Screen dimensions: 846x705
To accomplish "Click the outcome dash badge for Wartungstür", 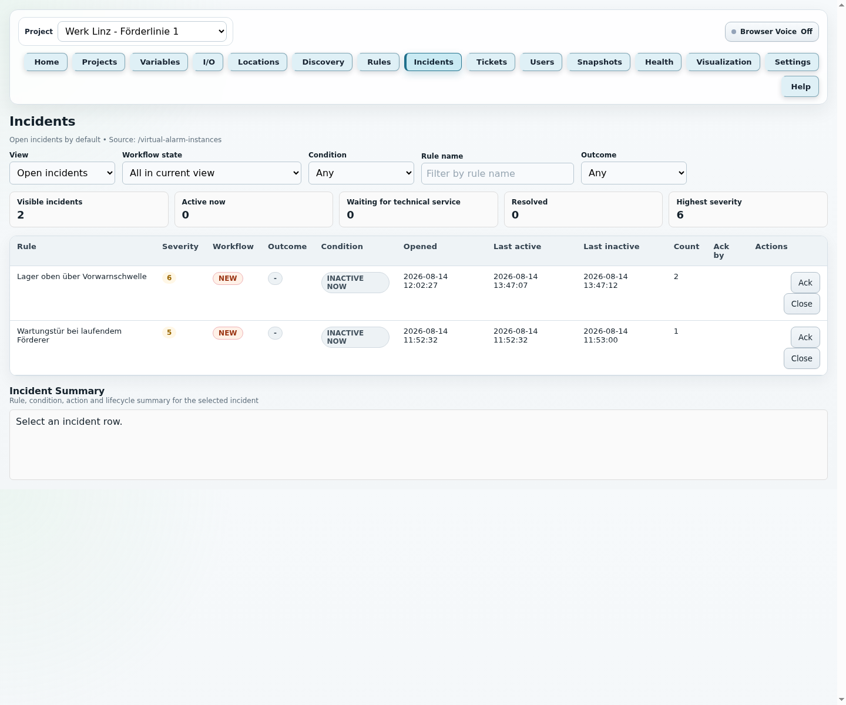I will 275,333.
